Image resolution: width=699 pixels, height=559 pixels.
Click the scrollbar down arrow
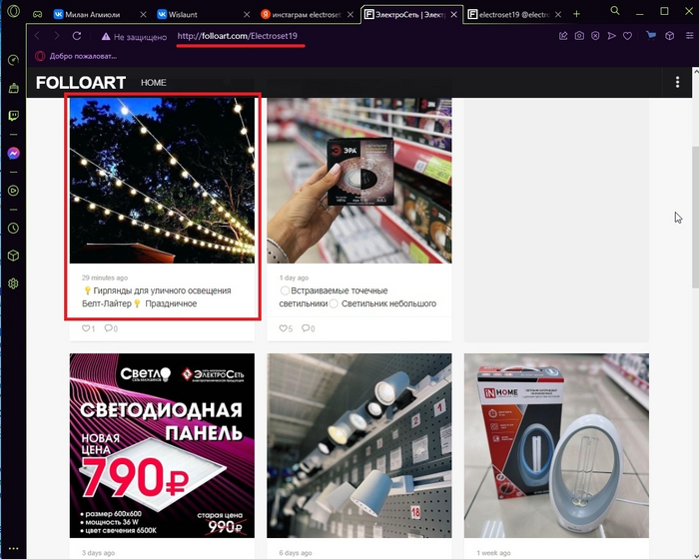695,555
